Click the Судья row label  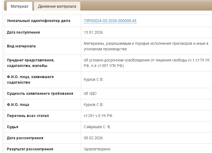click(12, 127)
